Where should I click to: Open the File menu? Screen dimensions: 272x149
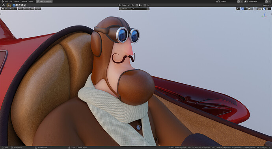point(6,2)
